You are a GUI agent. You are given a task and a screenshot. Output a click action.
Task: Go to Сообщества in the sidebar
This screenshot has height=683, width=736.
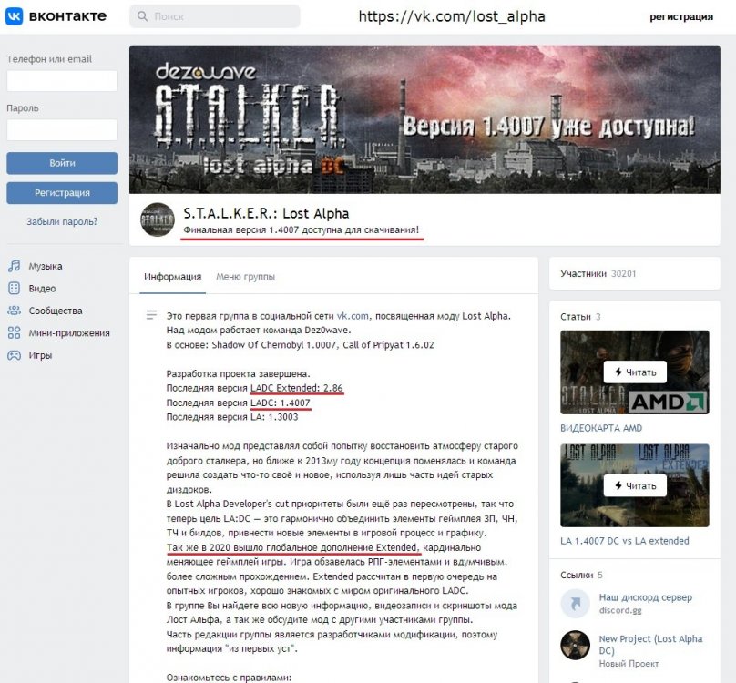click(x=56, y=311)
